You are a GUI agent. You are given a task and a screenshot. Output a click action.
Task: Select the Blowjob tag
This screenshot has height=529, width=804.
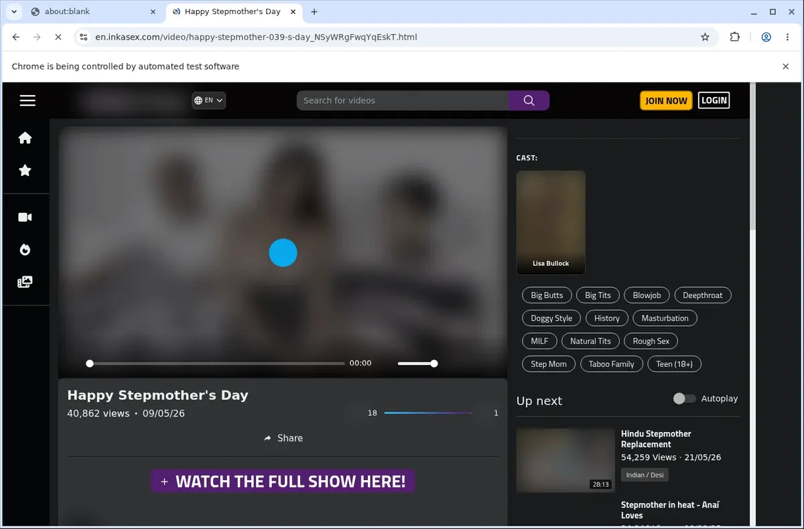point(647,295)
